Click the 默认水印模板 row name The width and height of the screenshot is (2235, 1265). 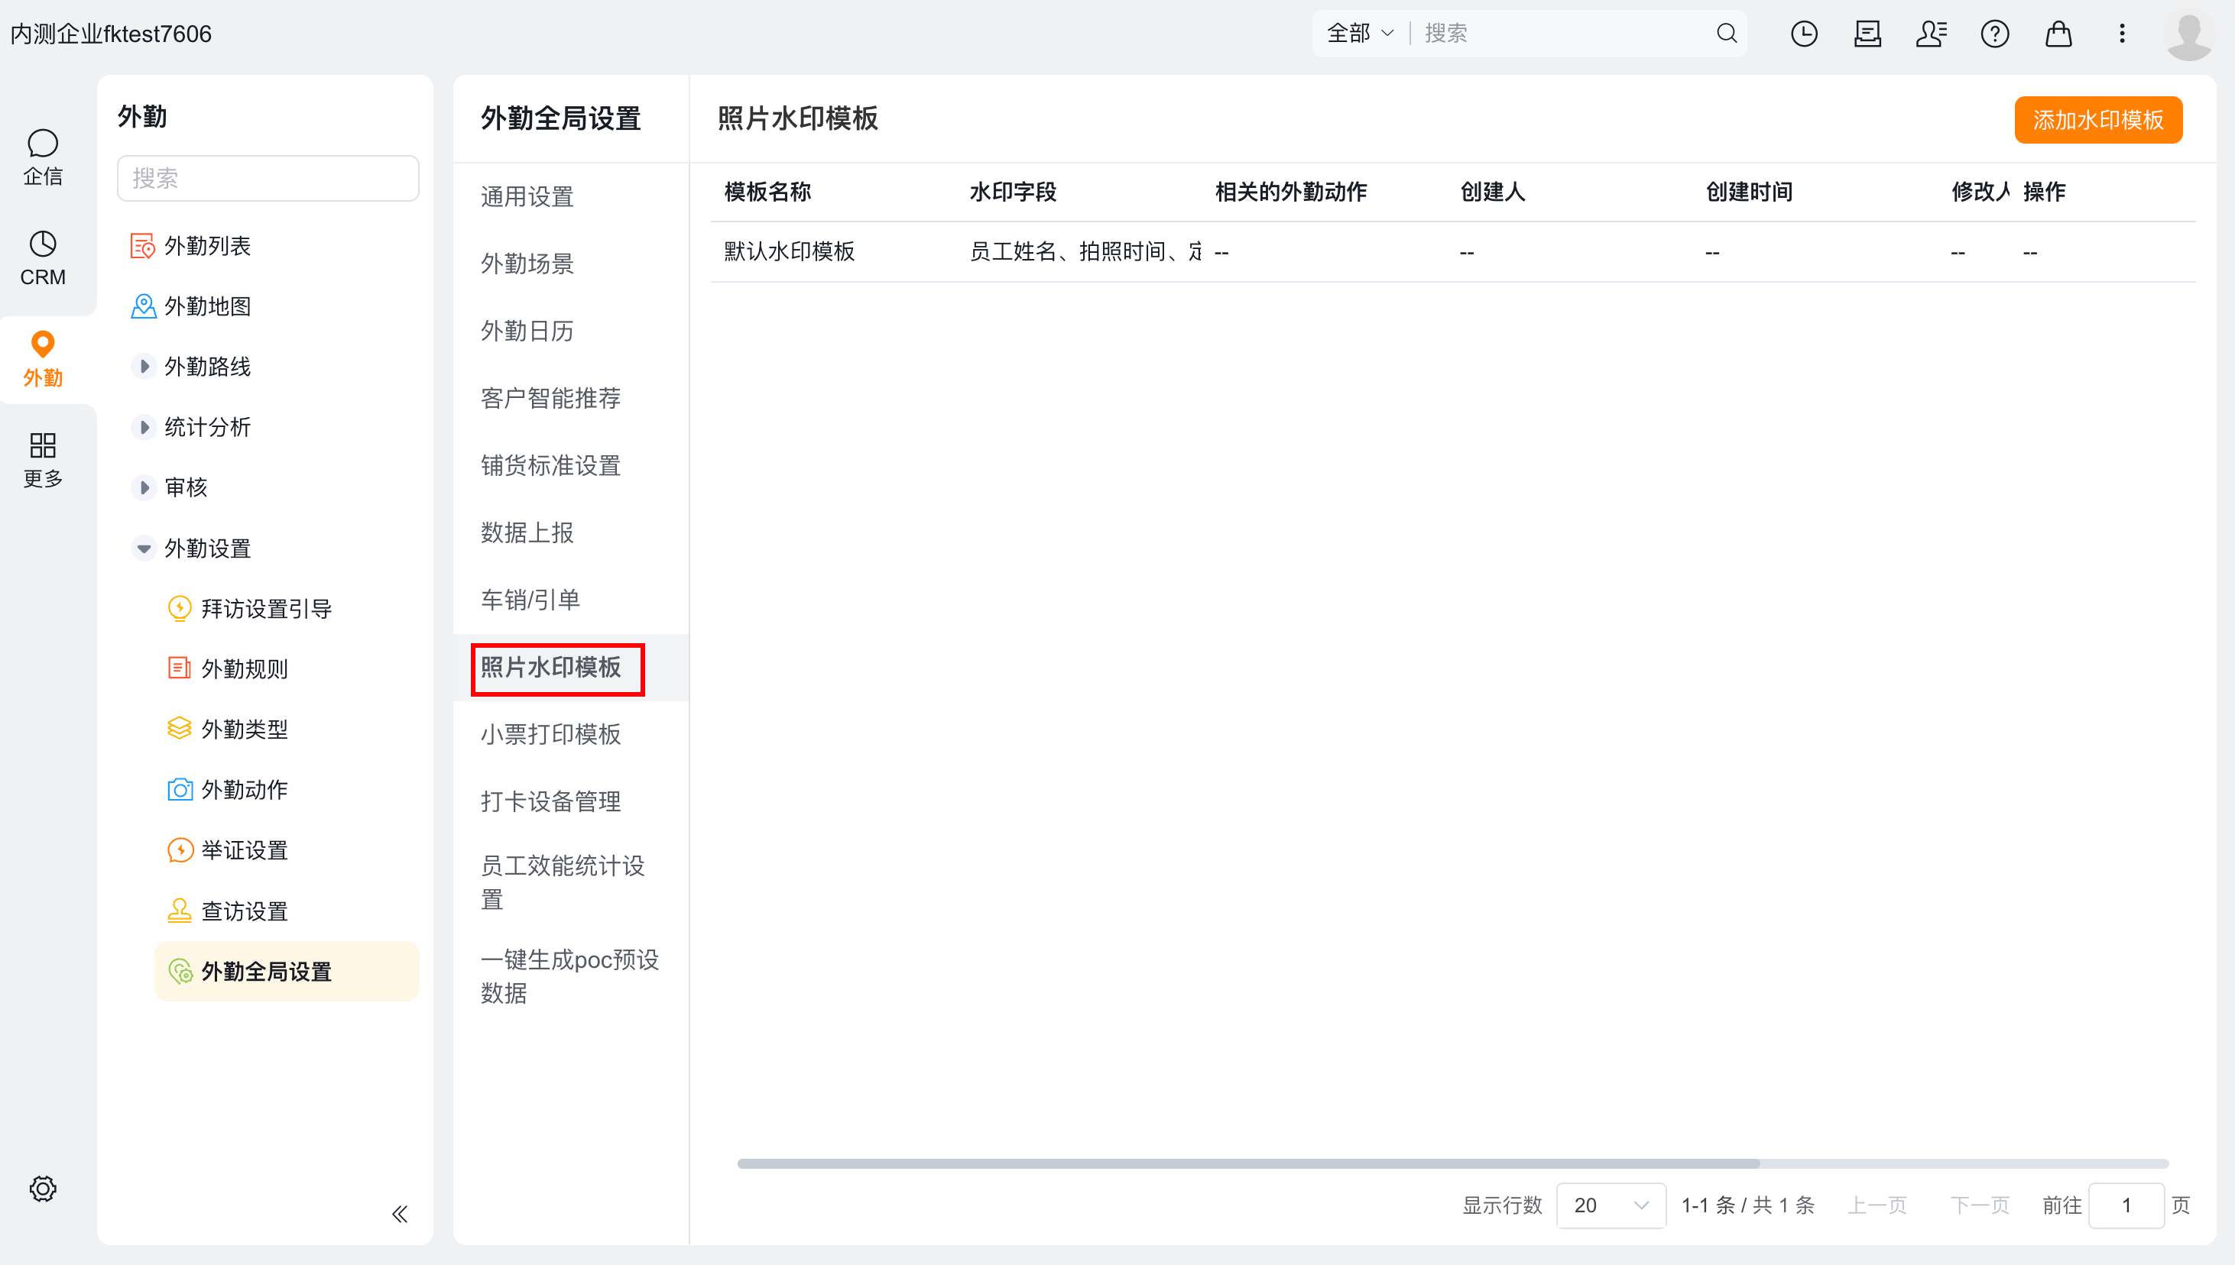click(x=790, y=251)
